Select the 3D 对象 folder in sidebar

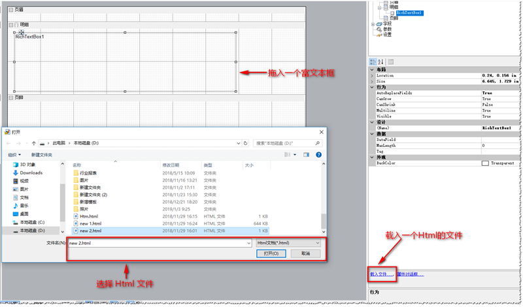click(28, 165)
